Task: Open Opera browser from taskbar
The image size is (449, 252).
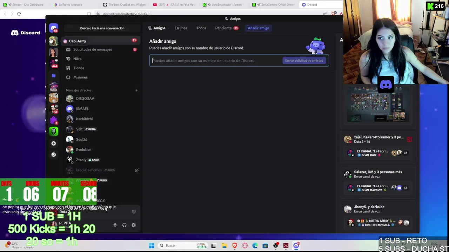Action: tap(245, 246)
